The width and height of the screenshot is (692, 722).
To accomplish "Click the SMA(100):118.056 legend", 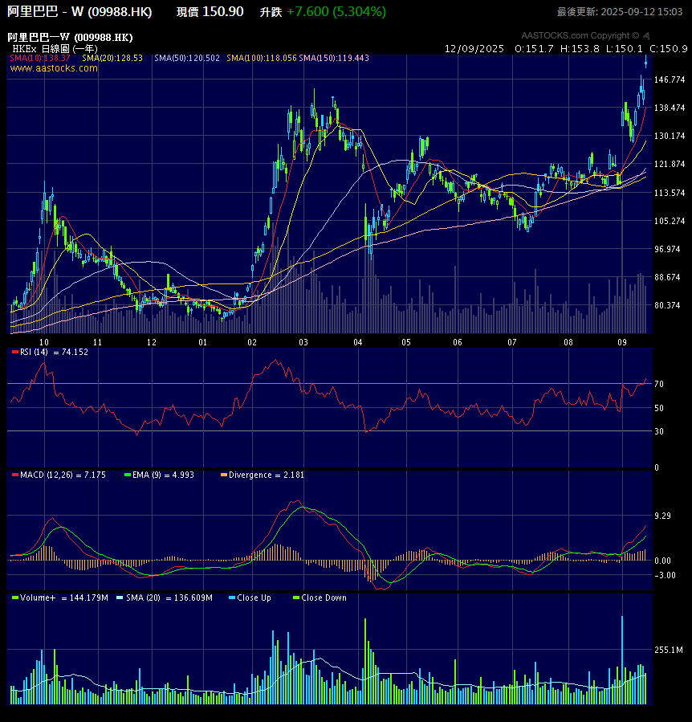I will click(262, 58).
